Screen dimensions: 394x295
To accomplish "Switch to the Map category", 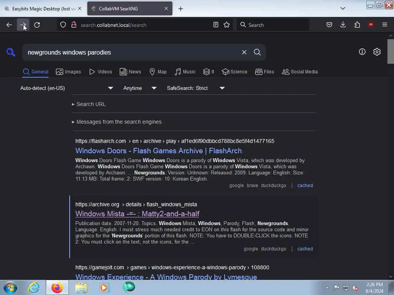I will pyautogui.click(x=158, y=72).
